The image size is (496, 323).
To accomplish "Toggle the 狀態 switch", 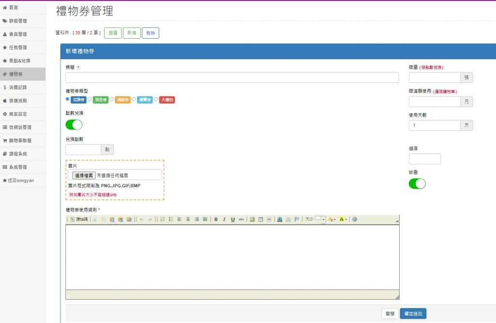I will (417, 184).
